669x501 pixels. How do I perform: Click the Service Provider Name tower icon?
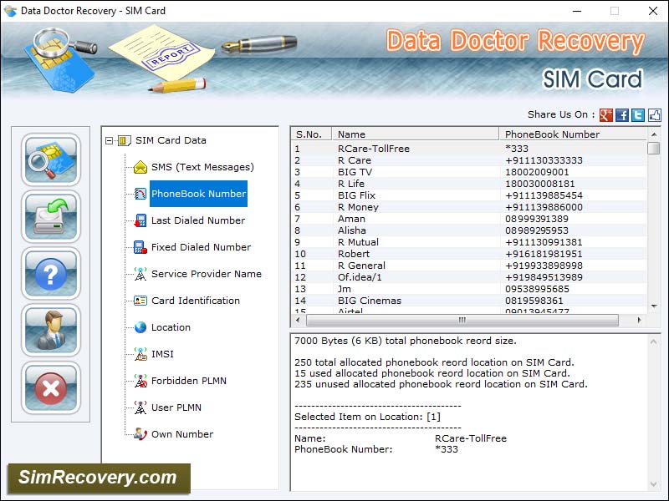pyautogui.click(x=140, y=274)
